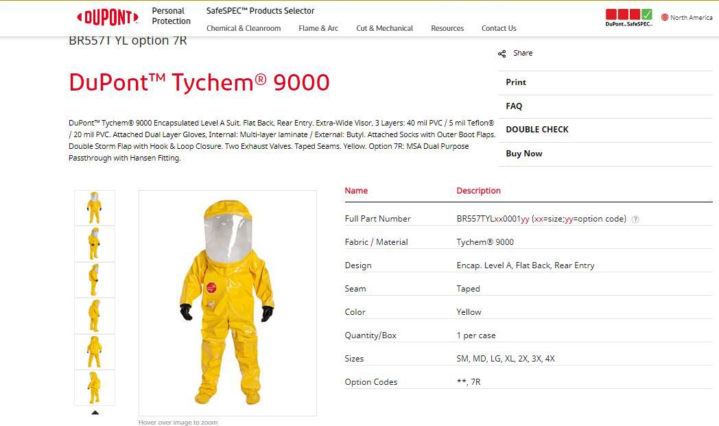Image resolution: width=719 pixels, height=426 pixels.
Task: Open the Cut & Mechanical menu
Action: pyautogui.click(x=384, y=28)
